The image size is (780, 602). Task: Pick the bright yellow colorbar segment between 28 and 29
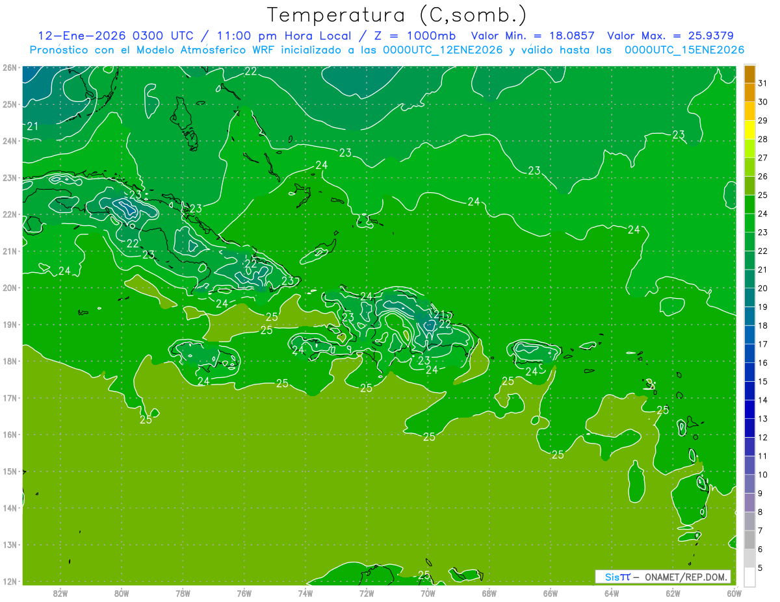click(749, 130)
